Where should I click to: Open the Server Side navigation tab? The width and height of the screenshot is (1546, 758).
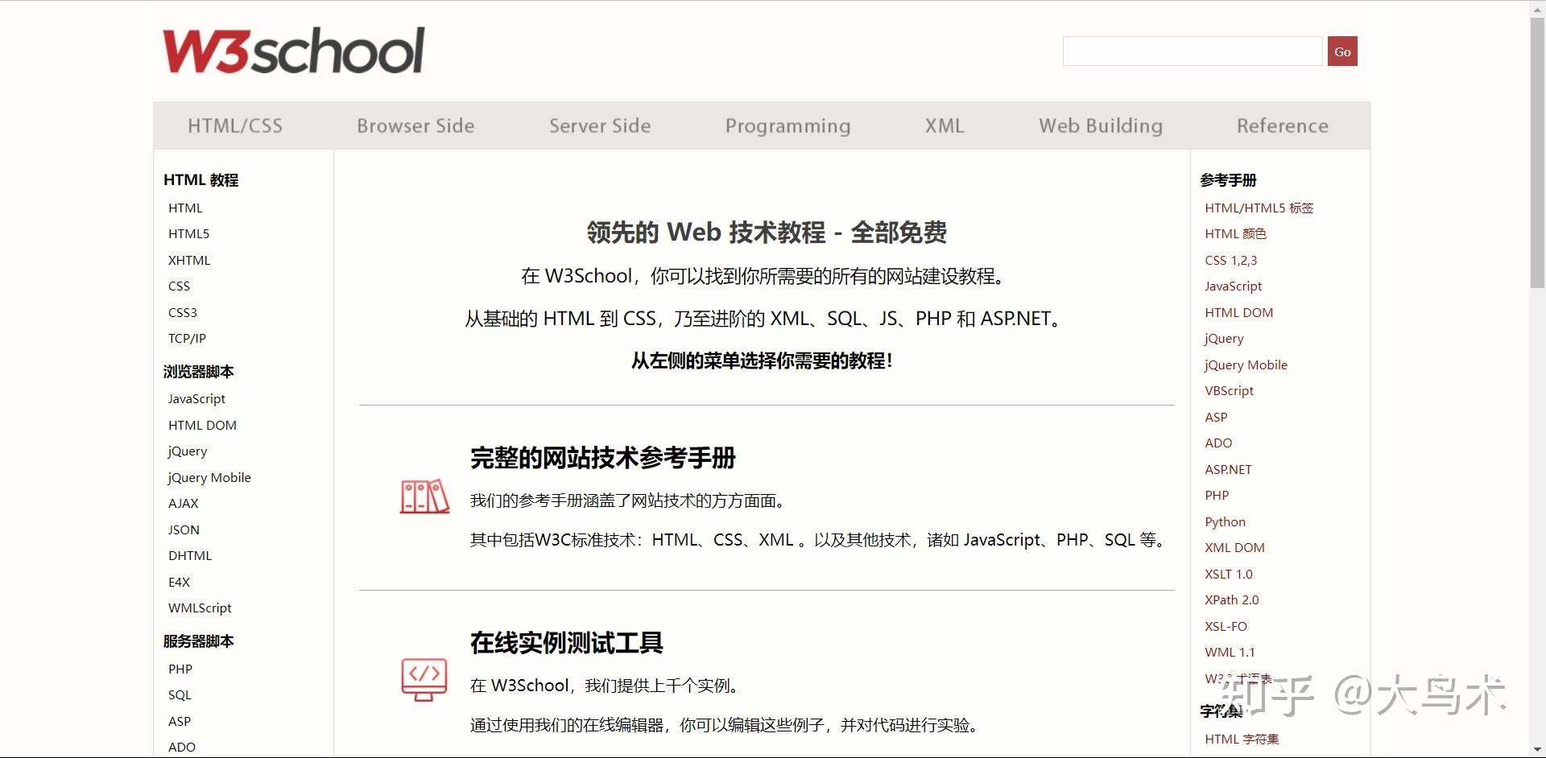(x=600, y=126)
